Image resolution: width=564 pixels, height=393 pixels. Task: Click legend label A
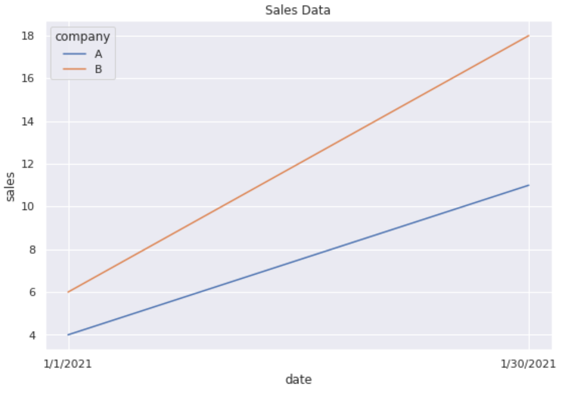coord(98,55)
